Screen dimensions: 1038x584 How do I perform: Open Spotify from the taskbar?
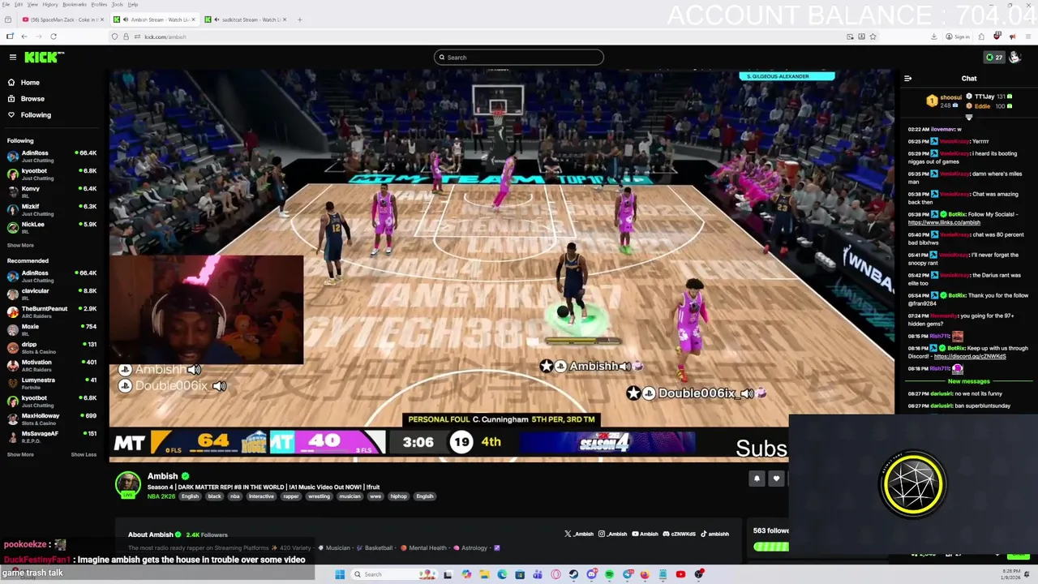click(x=609, y=574)
